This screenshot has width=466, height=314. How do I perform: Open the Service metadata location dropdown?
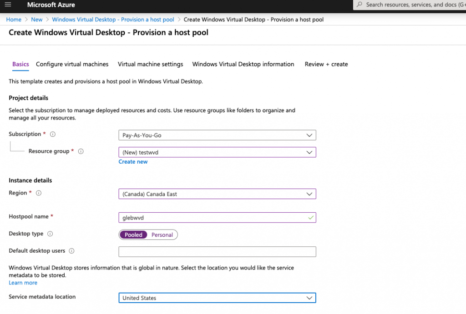(x=217, y=298)
